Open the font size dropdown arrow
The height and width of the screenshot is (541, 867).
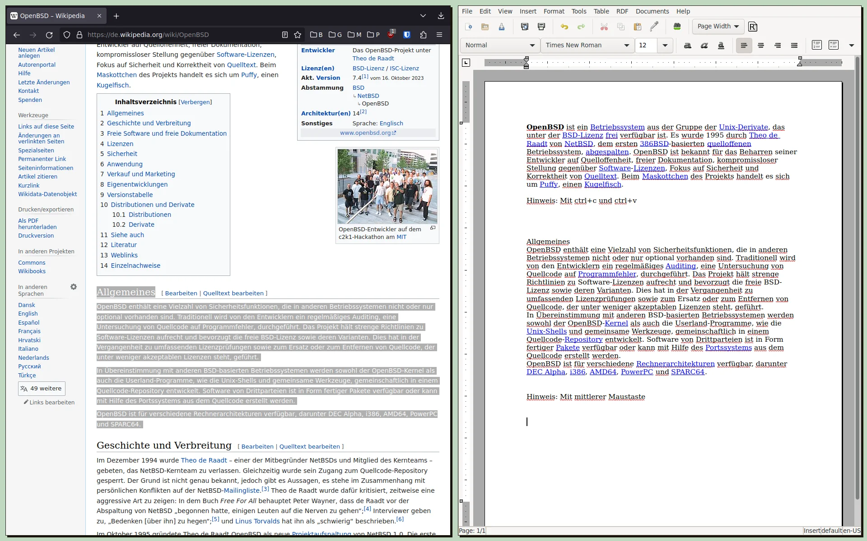coord(665,45)
